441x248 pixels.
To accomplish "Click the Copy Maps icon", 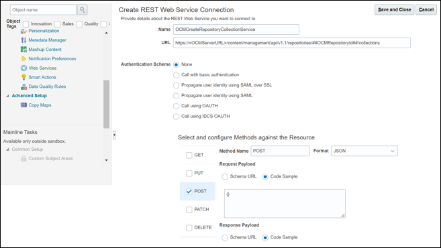I will [23, 105].
